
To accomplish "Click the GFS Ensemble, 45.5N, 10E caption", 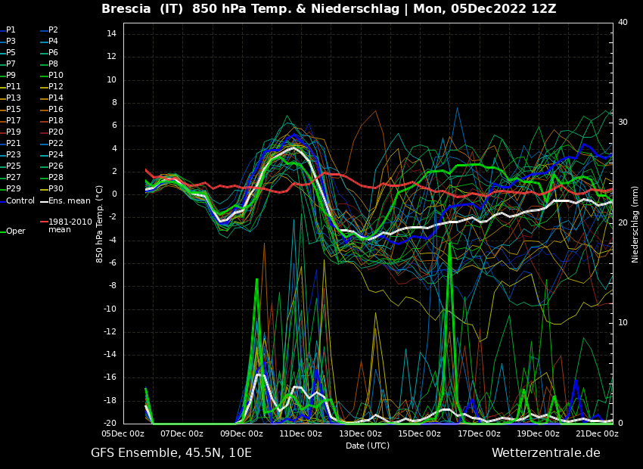I will coord(171,453).
